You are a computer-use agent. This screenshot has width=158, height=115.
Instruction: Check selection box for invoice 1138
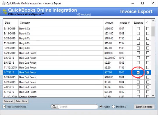tap(148, 48)
